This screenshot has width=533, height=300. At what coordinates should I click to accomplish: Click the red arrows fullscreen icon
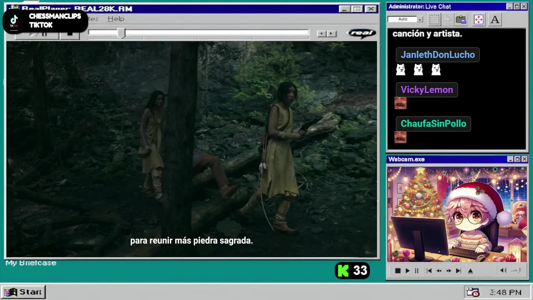point(478,20)
